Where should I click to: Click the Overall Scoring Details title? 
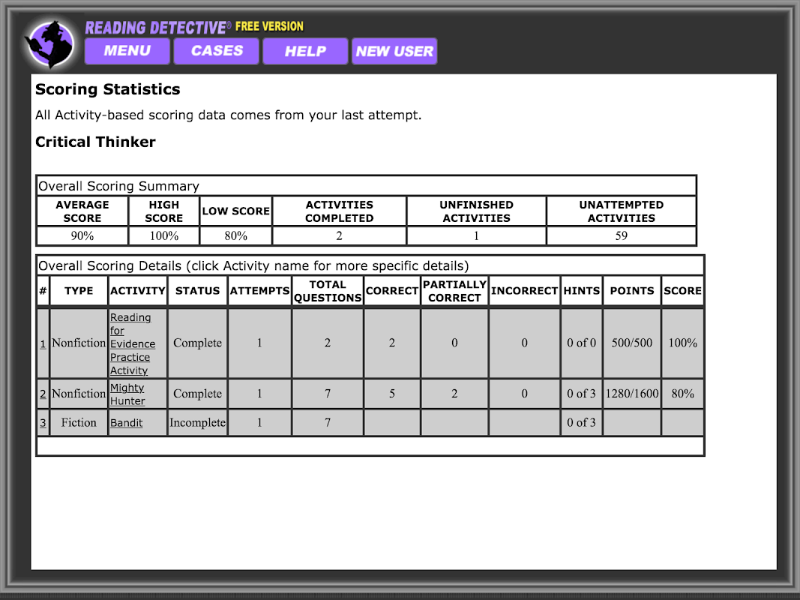click(x=253, y=265)
